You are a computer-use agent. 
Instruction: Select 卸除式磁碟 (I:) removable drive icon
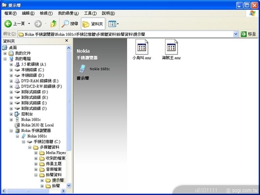[x=17, y=103]
